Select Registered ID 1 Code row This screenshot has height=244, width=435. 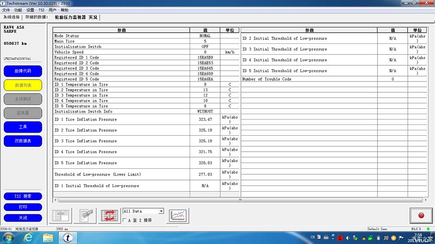(x=146, y=57)
